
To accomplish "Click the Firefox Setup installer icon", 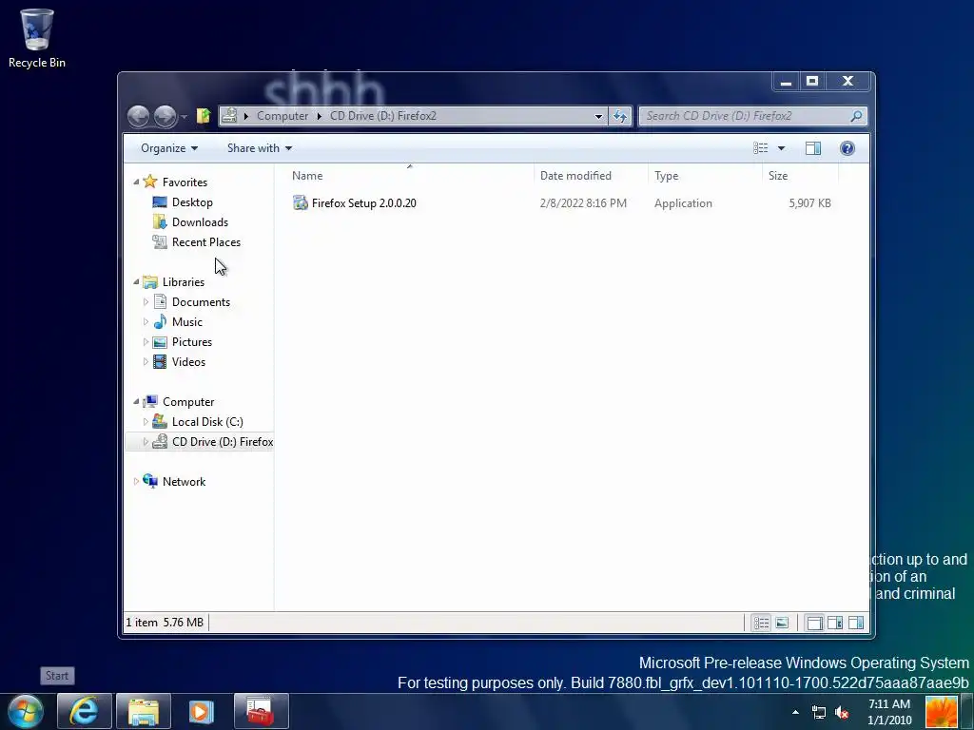I will coord(301,203).
